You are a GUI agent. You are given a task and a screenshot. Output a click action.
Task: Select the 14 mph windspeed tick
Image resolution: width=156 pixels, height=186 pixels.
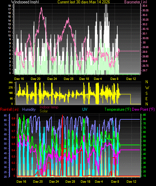pyautogui.click(x=9, y=21)
